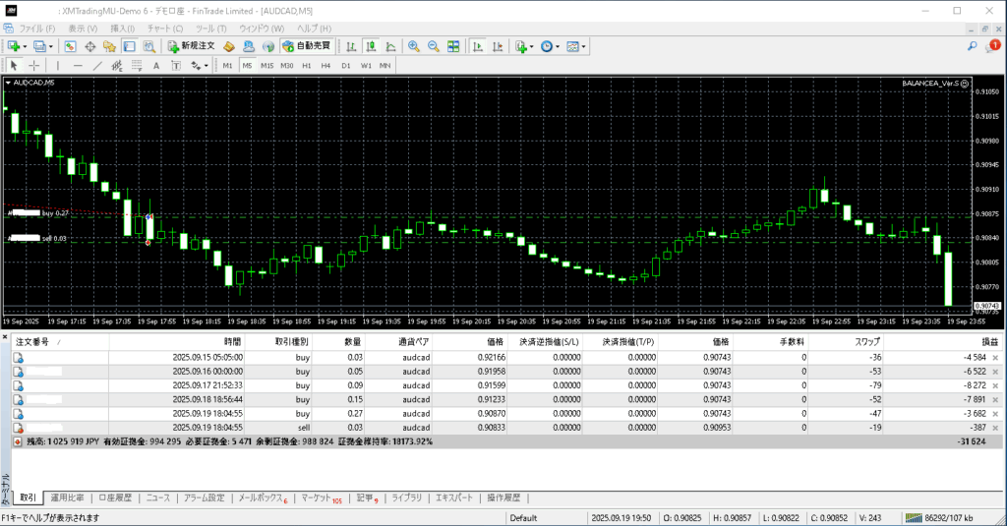The image size is (1007, 526).
Task: Switch timeframe to H4
Action: point(326,66)
